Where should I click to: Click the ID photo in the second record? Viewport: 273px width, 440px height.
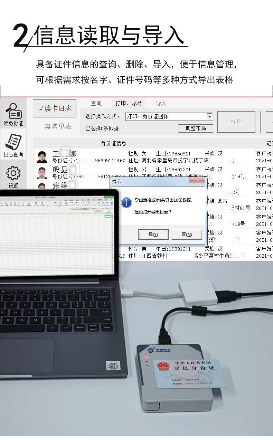[42, 173]
